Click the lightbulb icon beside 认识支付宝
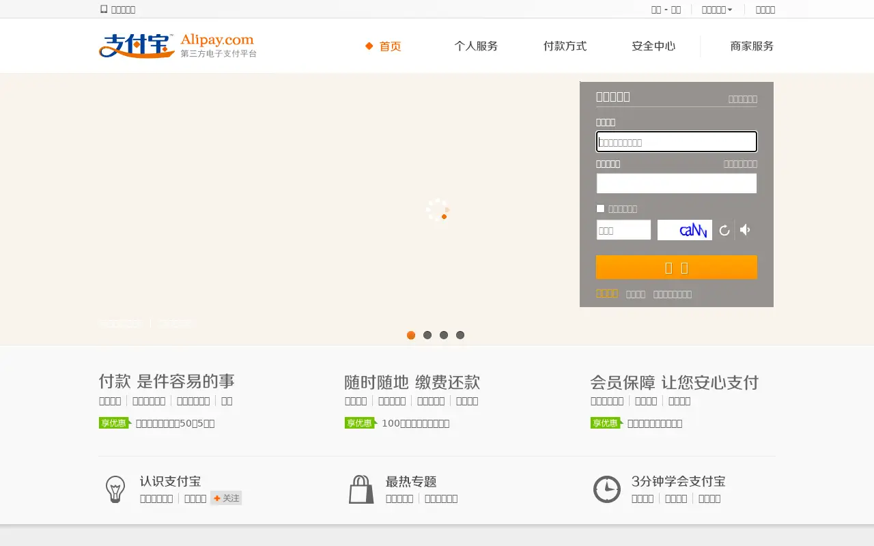 115,489
